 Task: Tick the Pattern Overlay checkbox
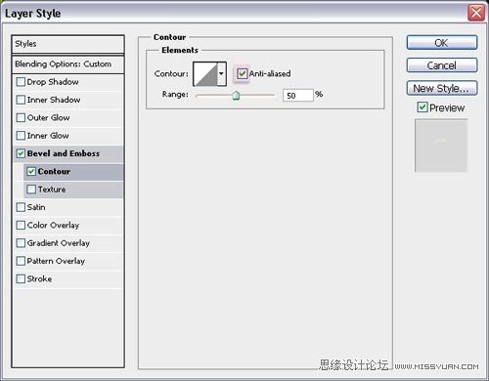21,261
